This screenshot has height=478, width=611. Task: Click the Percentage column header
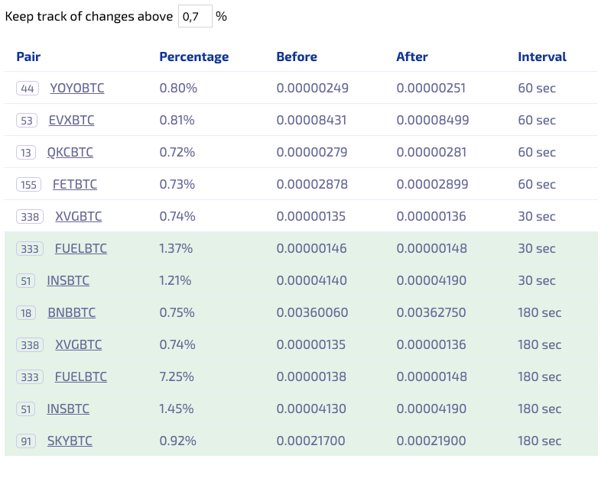[x=194, y=57]
